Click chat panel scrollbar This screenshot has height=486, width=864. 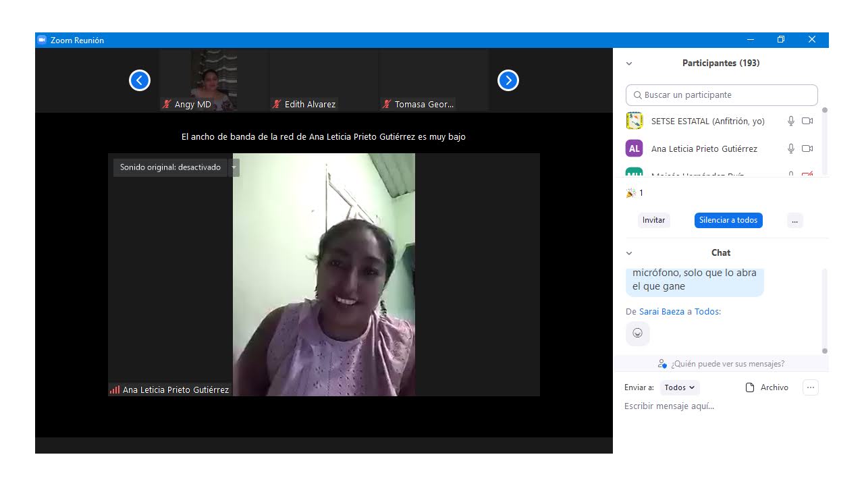pos(825,310)
